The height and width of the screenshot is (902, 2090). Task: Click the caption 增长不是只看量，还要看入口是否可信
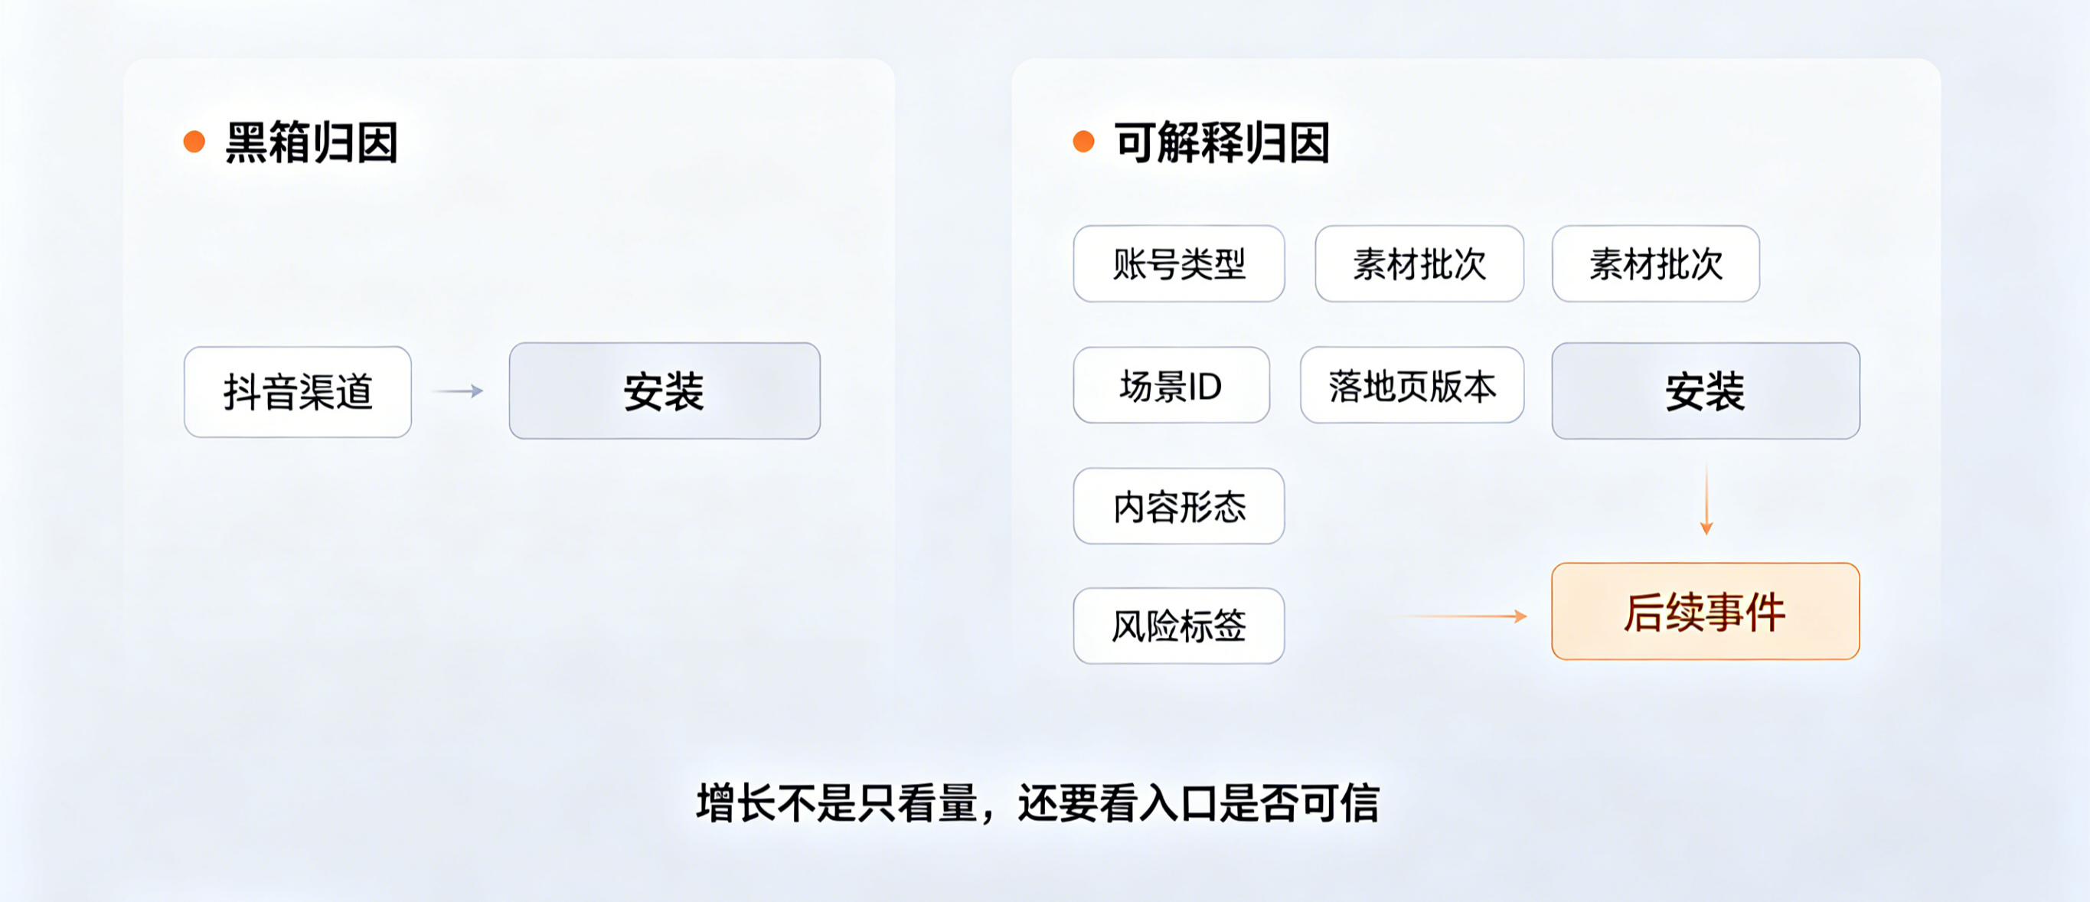[1037, 803]
